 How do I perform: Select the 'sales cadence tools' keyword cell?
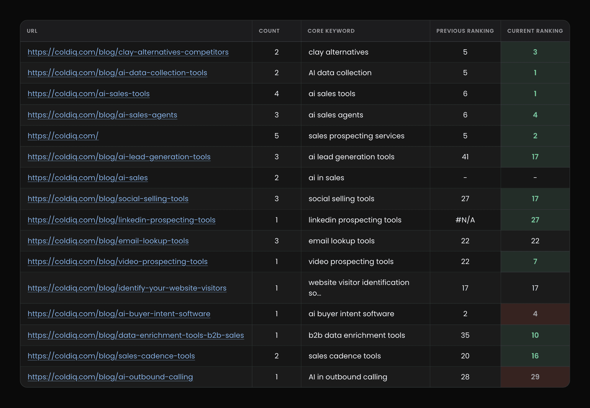(x=365, y=356)
